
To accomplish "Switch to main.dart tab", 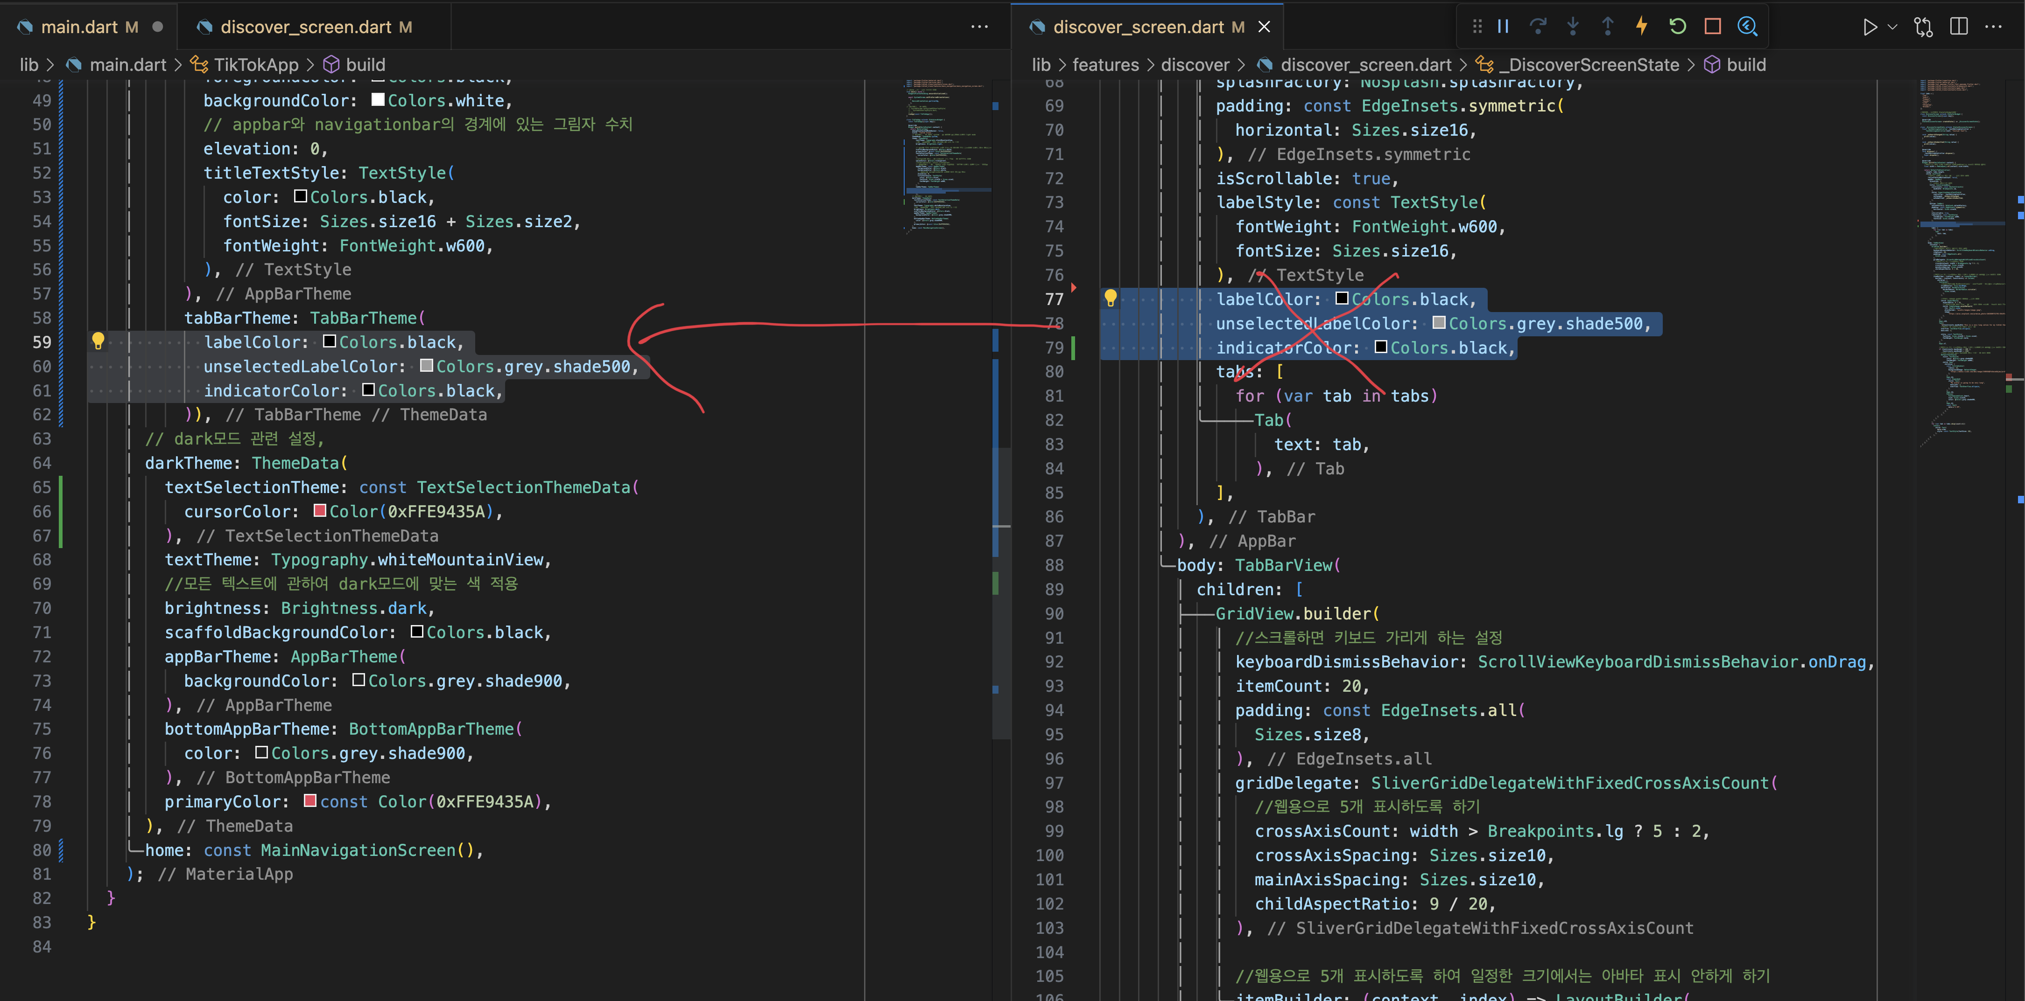I will click(78, 27).
